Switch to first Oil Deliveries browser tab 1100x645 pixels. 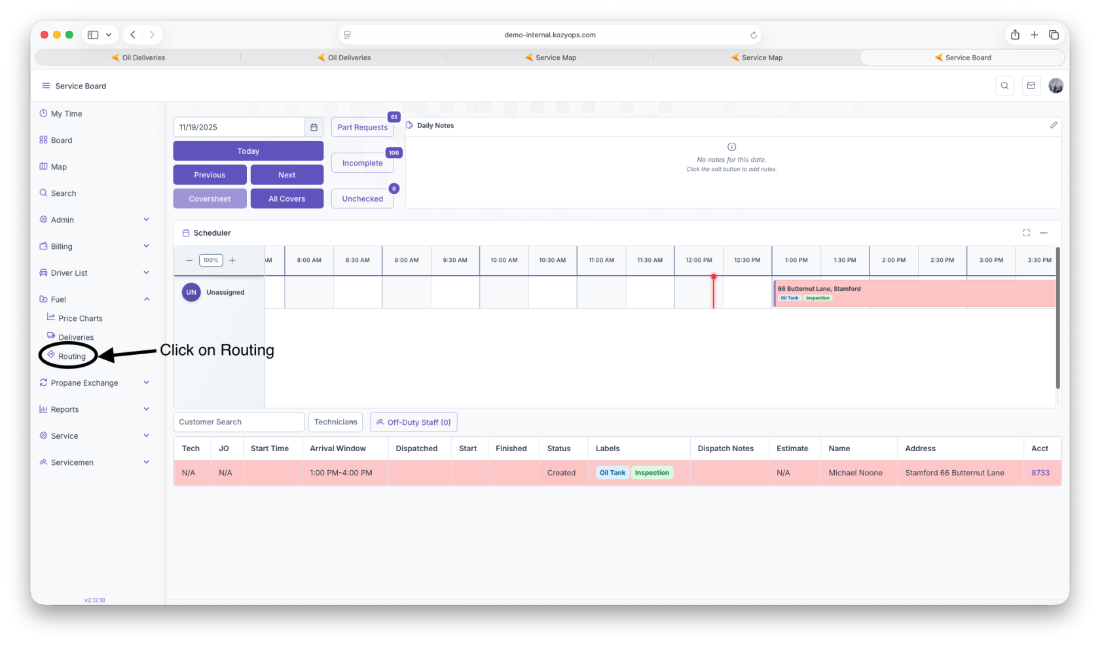(x=138, y=58)
